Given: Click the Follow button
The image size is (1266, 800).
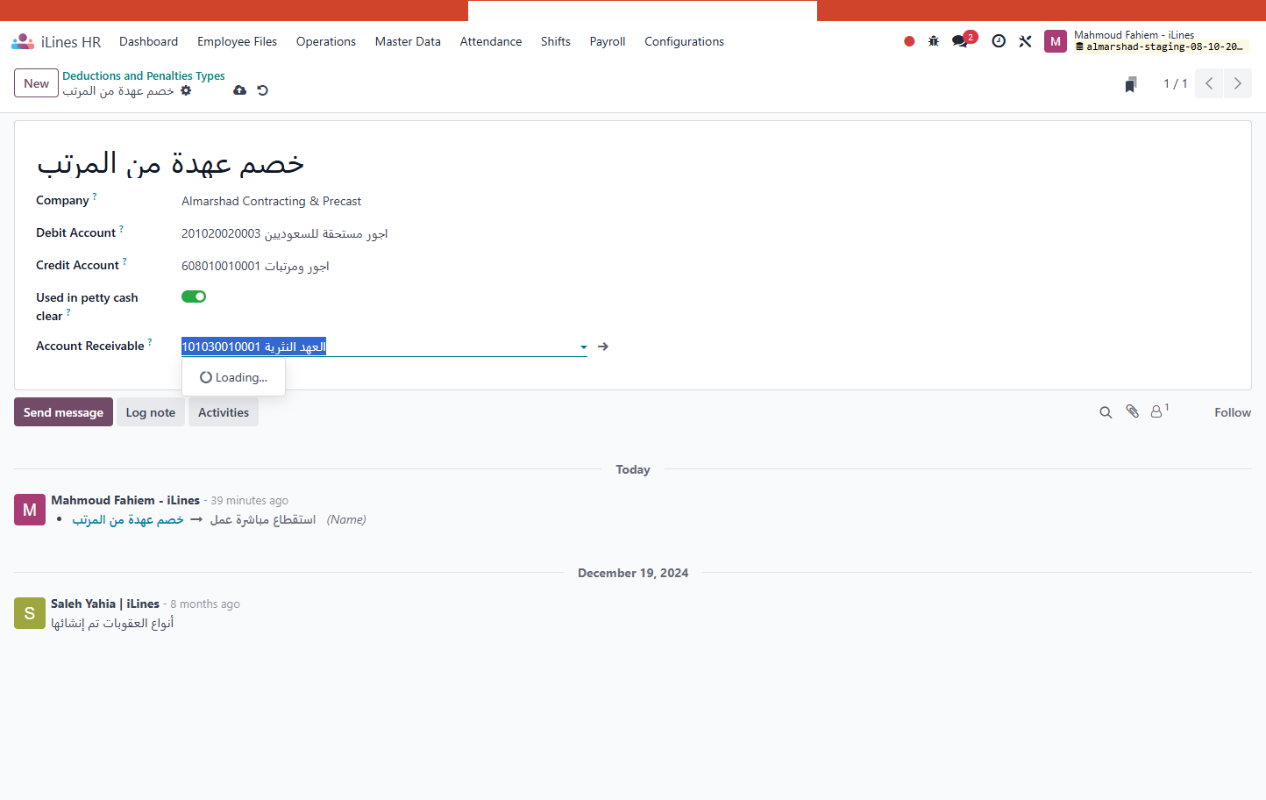Looking at the screenshot, I should click(1233, 412).
